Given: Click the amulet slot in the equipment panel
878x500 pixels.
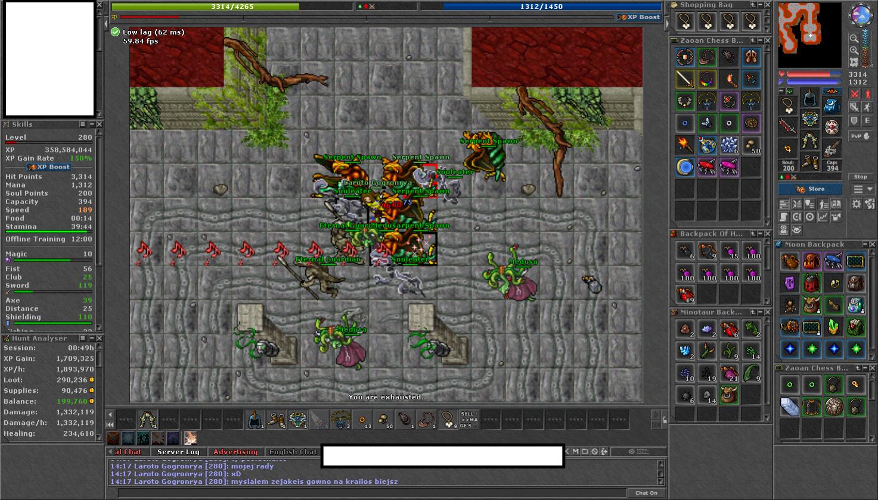Looking at the screenshot, I should (788, 106).
